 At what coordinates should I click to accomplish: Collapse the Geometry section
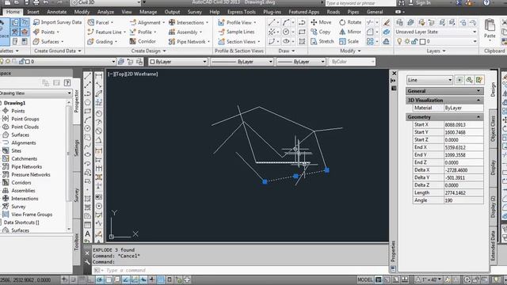pos(478,116)
